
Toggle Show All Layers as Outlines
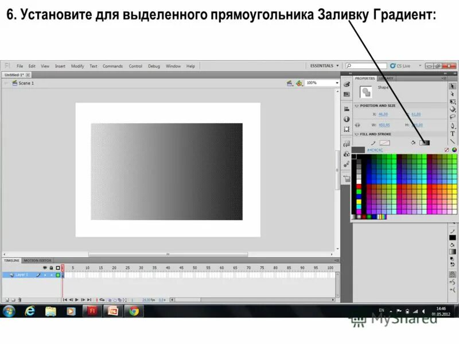58,268
